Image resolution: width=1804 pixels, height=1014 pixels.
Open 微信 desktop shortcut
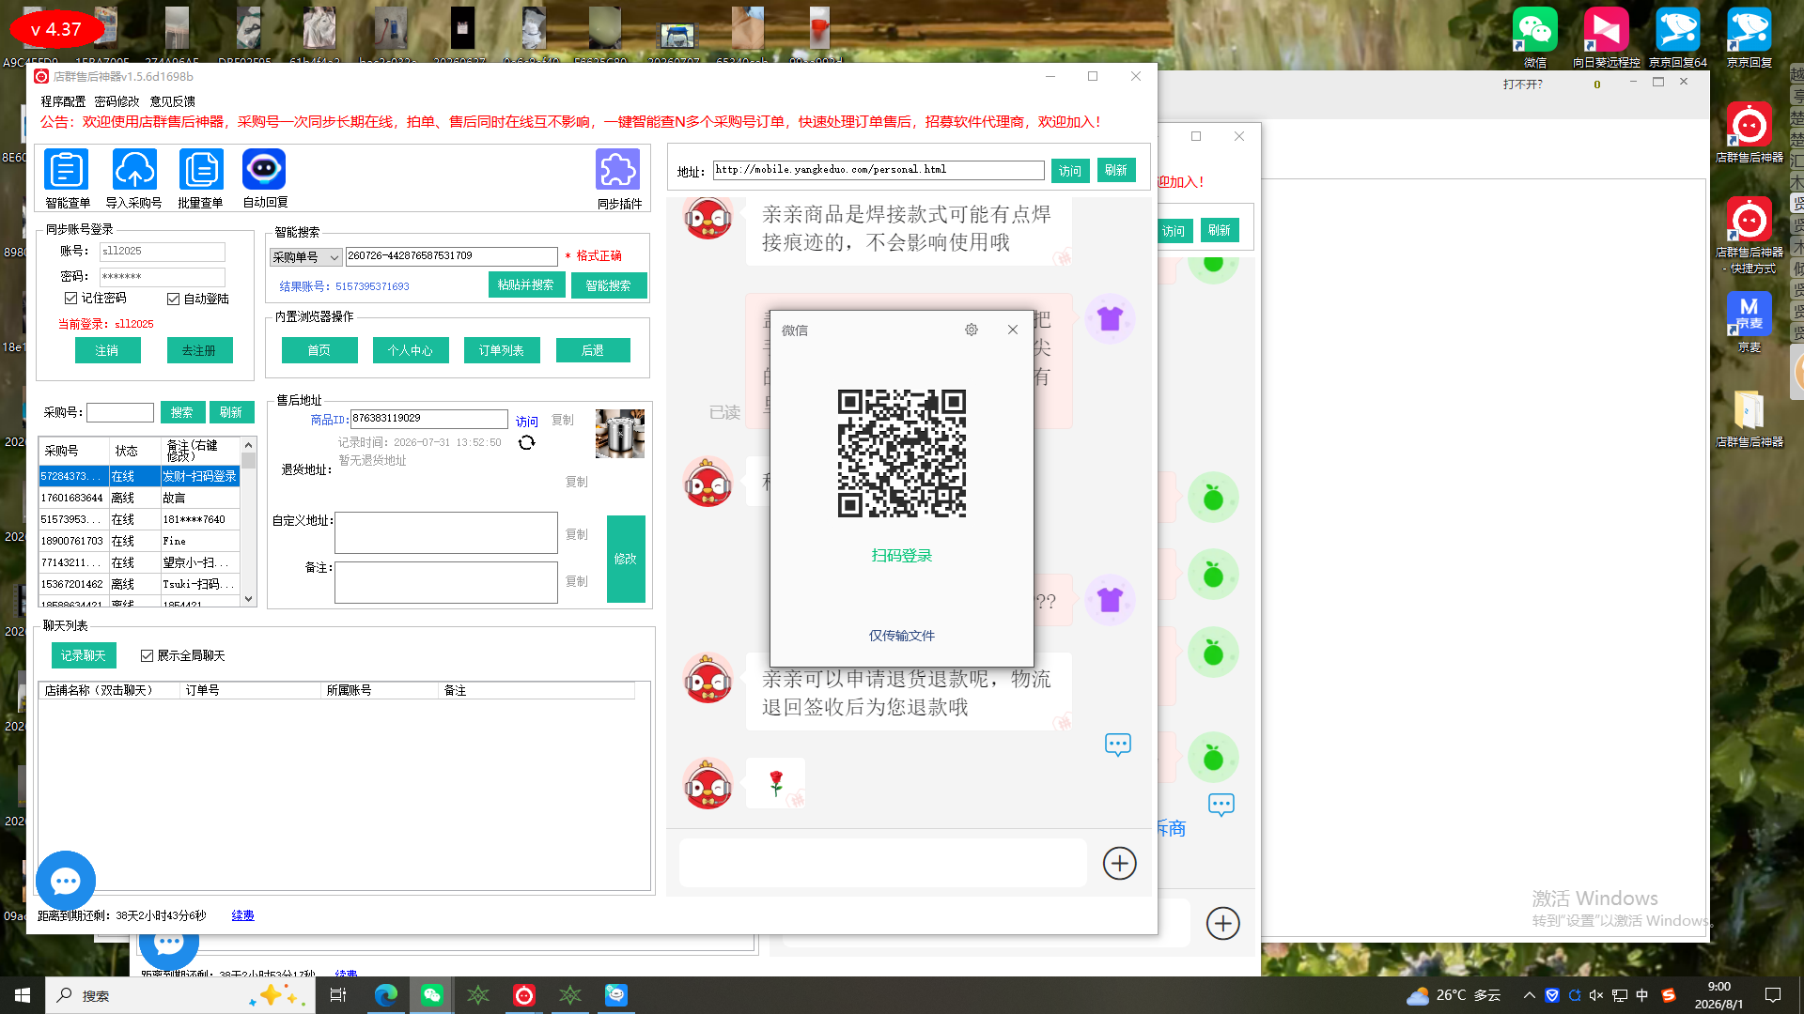[x=1535, y=38]
